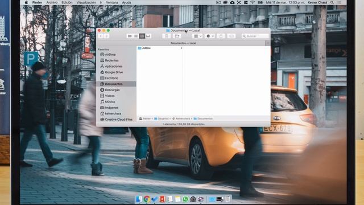The width and height of the screenshot is (364, 205).
Task: Open the group-by arrangement dropdown
Action: pos(197,36)
